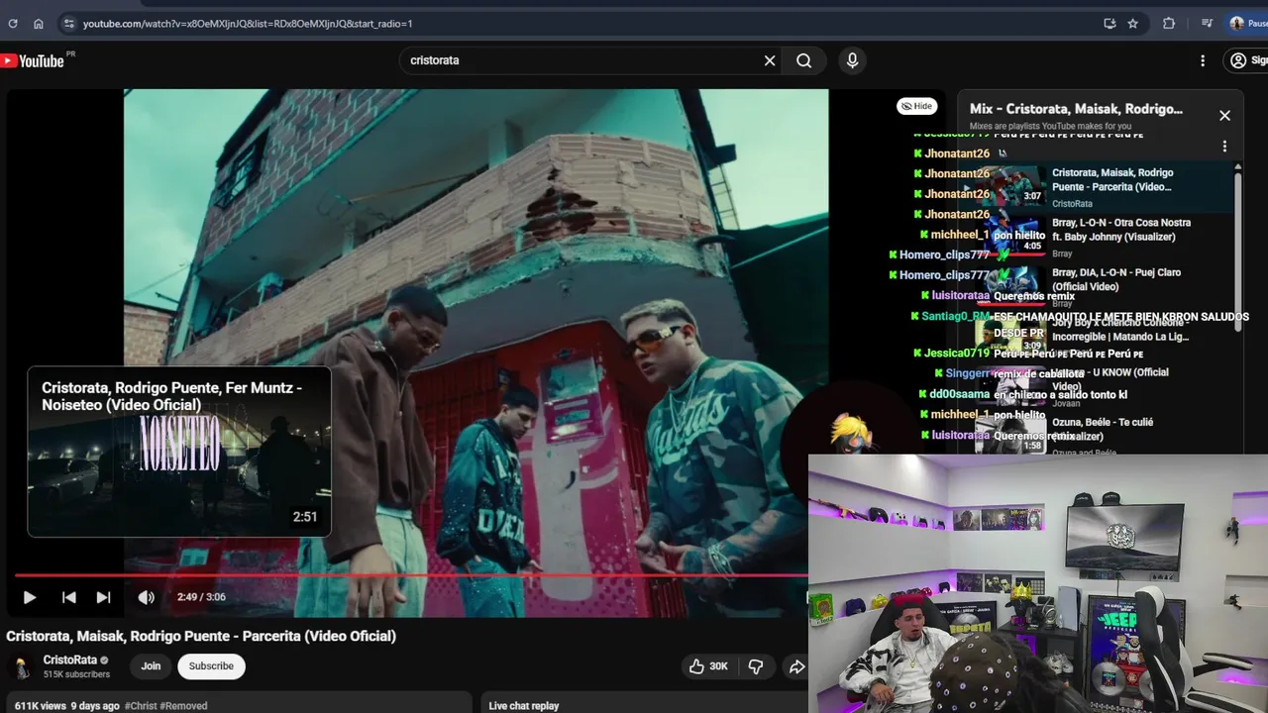Image resolution: width=1268 pixels, height=713 pixels.
Task: Open the Mix - Cristorata, Maisak playlist title
Action: (x=1076, y=109)
